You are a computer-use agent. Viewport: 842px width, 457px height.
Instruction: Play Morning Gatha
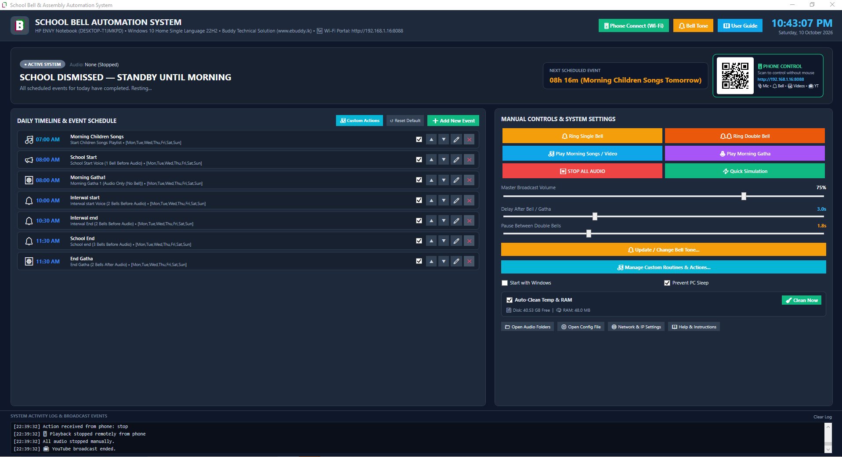click(x=744, y=154)
